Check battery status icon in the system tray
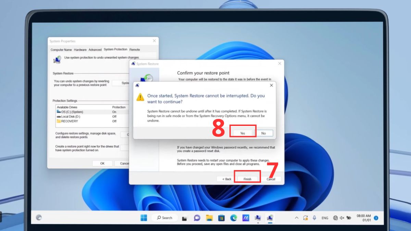Image resolution: width=411 pixels, height=231 pixels. click(x=348, y=218)
